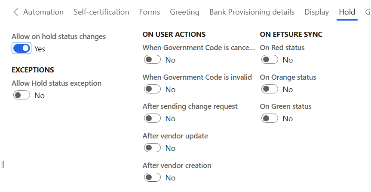The image size is (371, 192).
Task: Go to the Forms tab
Action: coord(150,12)
